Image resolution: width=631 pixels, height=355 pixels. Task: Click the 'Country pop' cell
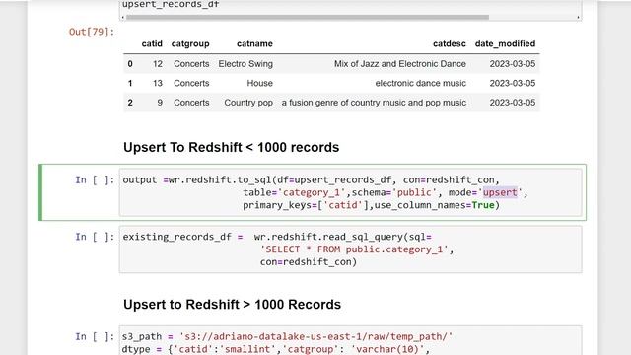[x=248, y=103]
